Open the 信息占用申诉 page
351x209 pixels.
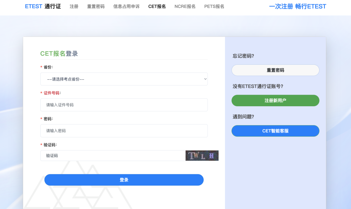(x=126, y=6)
